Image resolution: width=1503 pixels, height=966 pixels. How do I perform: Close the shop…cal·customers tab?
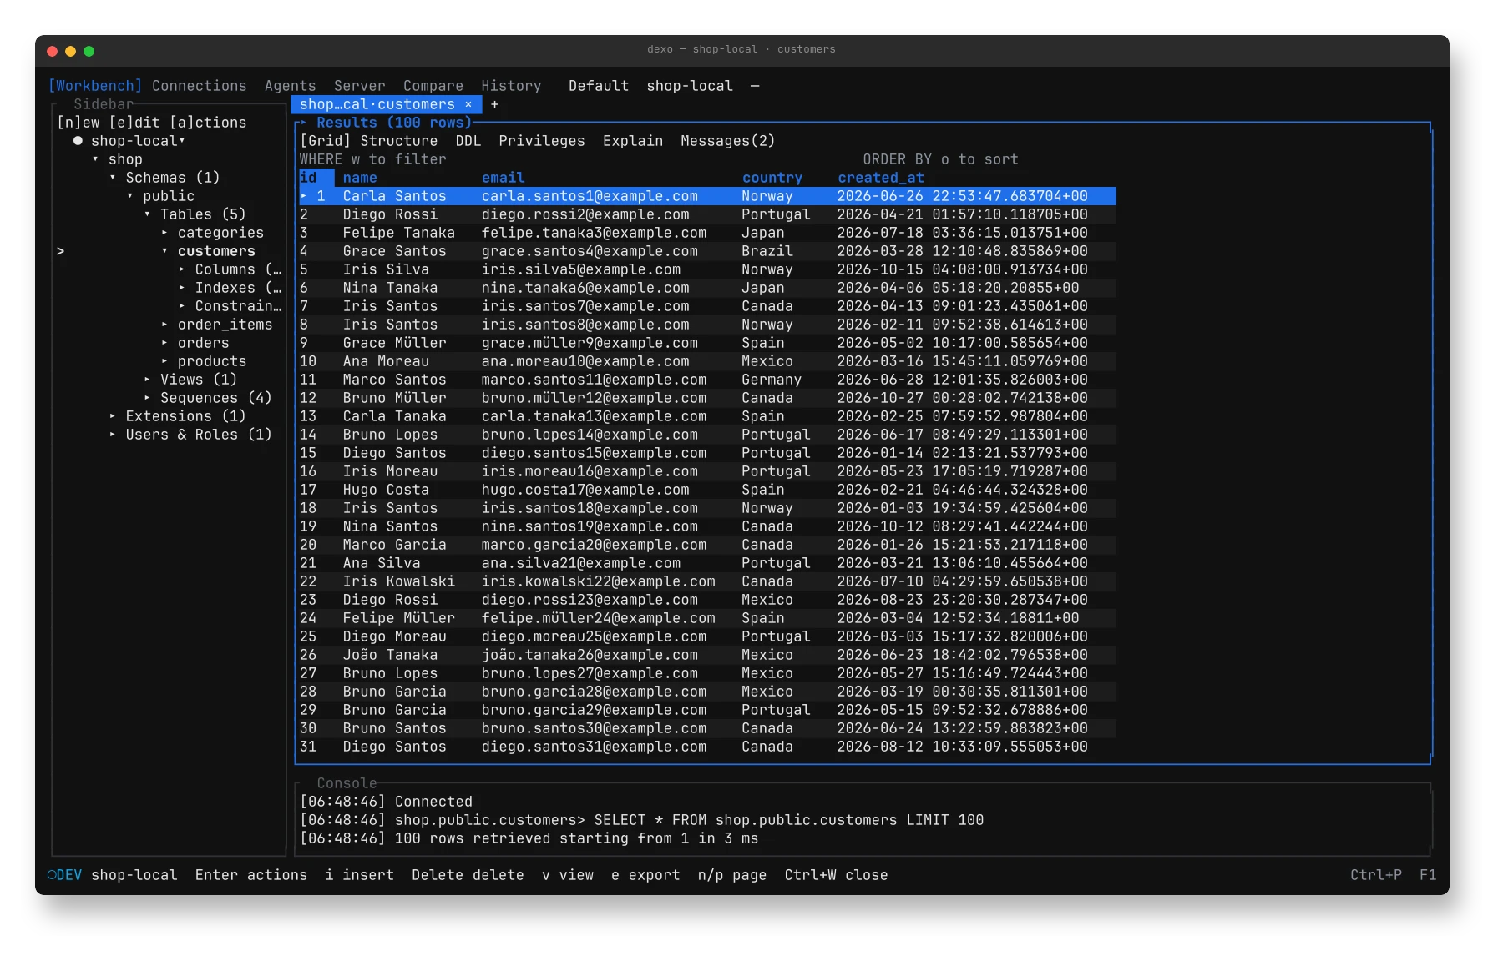[468, 104]
